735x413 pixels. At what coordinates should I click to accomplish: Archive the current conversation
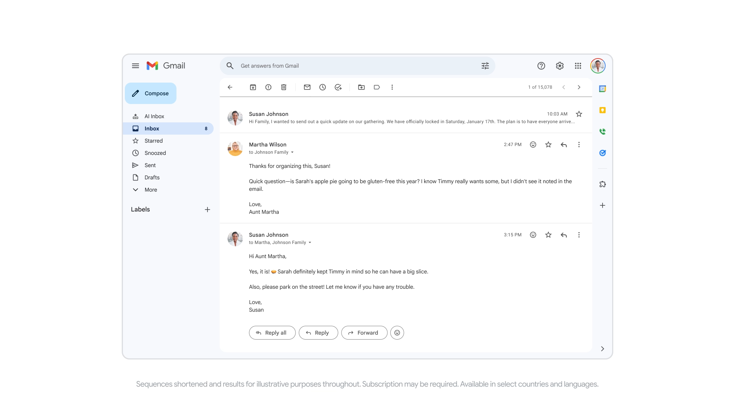tap(253, 87)
